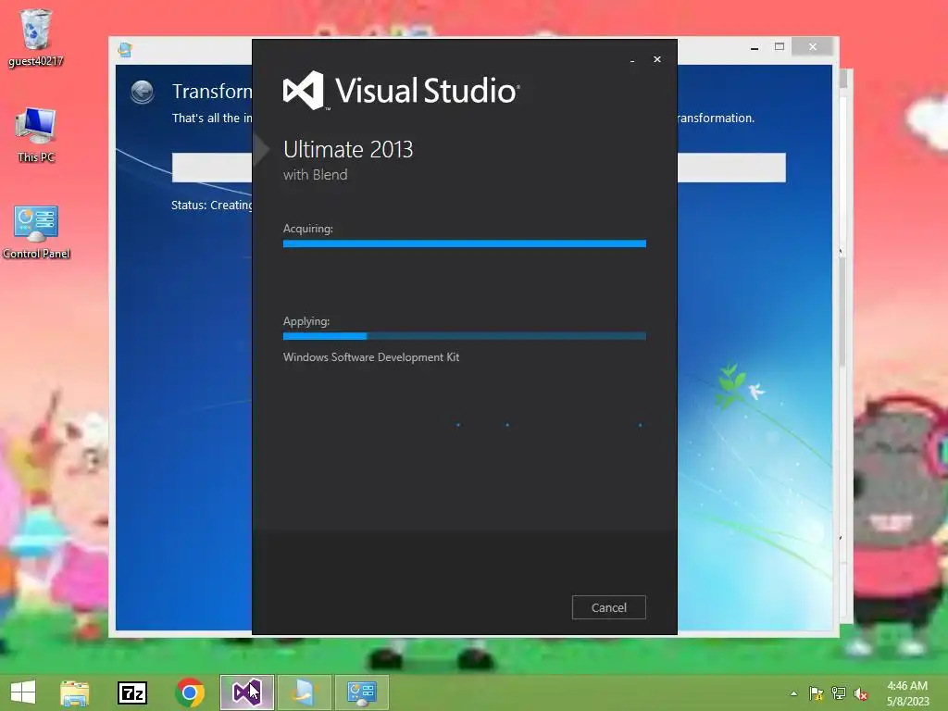Screen dimensions: 948x711
Task: Select the This PC desktop icon
Action: [x=36, y=135]
